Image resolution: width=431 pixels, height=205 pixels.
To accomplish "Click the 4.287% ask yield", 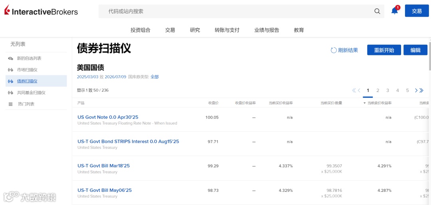I will tap(385, 191).
